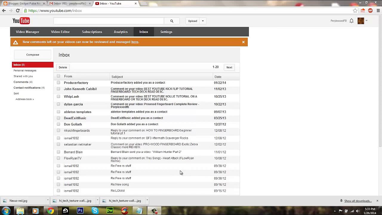382x215 pixels.
Task: Open File Explorer from the taskbar
Action: 20,211
